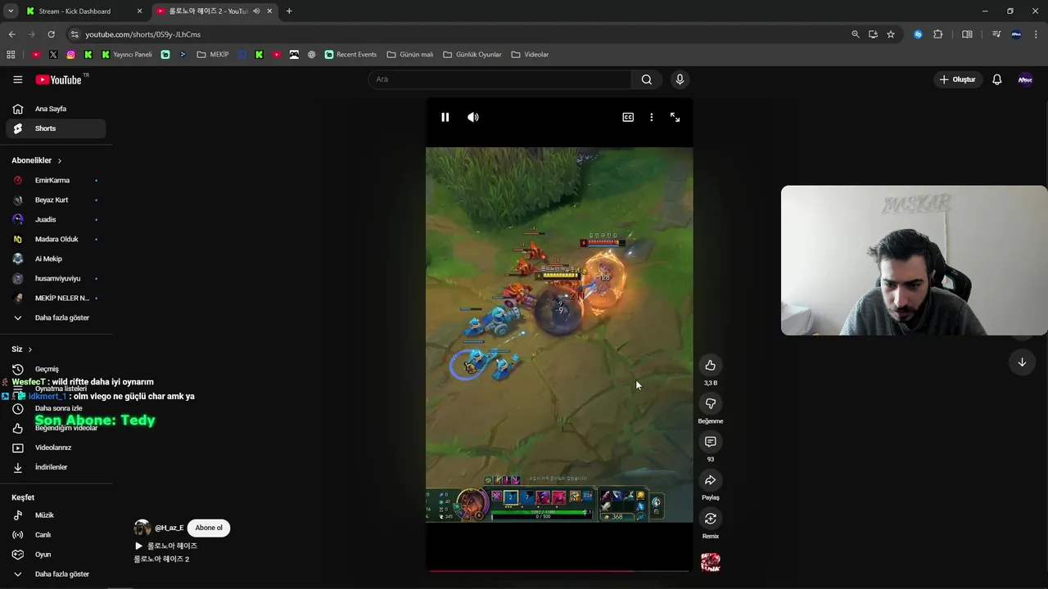This screenshot has height=589, width=1048.
Task: Open husamviyuviyu subscription channel
Action: tap(56, 278)
